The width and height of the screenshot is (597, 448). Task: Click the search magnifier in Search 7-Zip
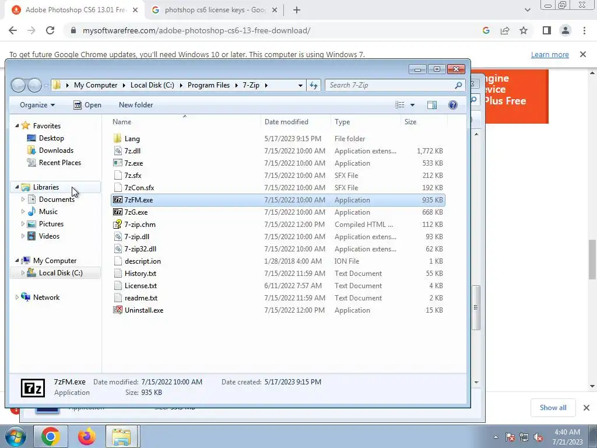[x=458, y=85]
